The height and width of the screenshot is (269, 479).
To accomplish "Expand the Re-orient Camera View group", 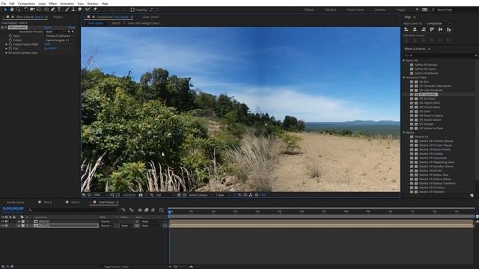I will (x=7, y=53).
